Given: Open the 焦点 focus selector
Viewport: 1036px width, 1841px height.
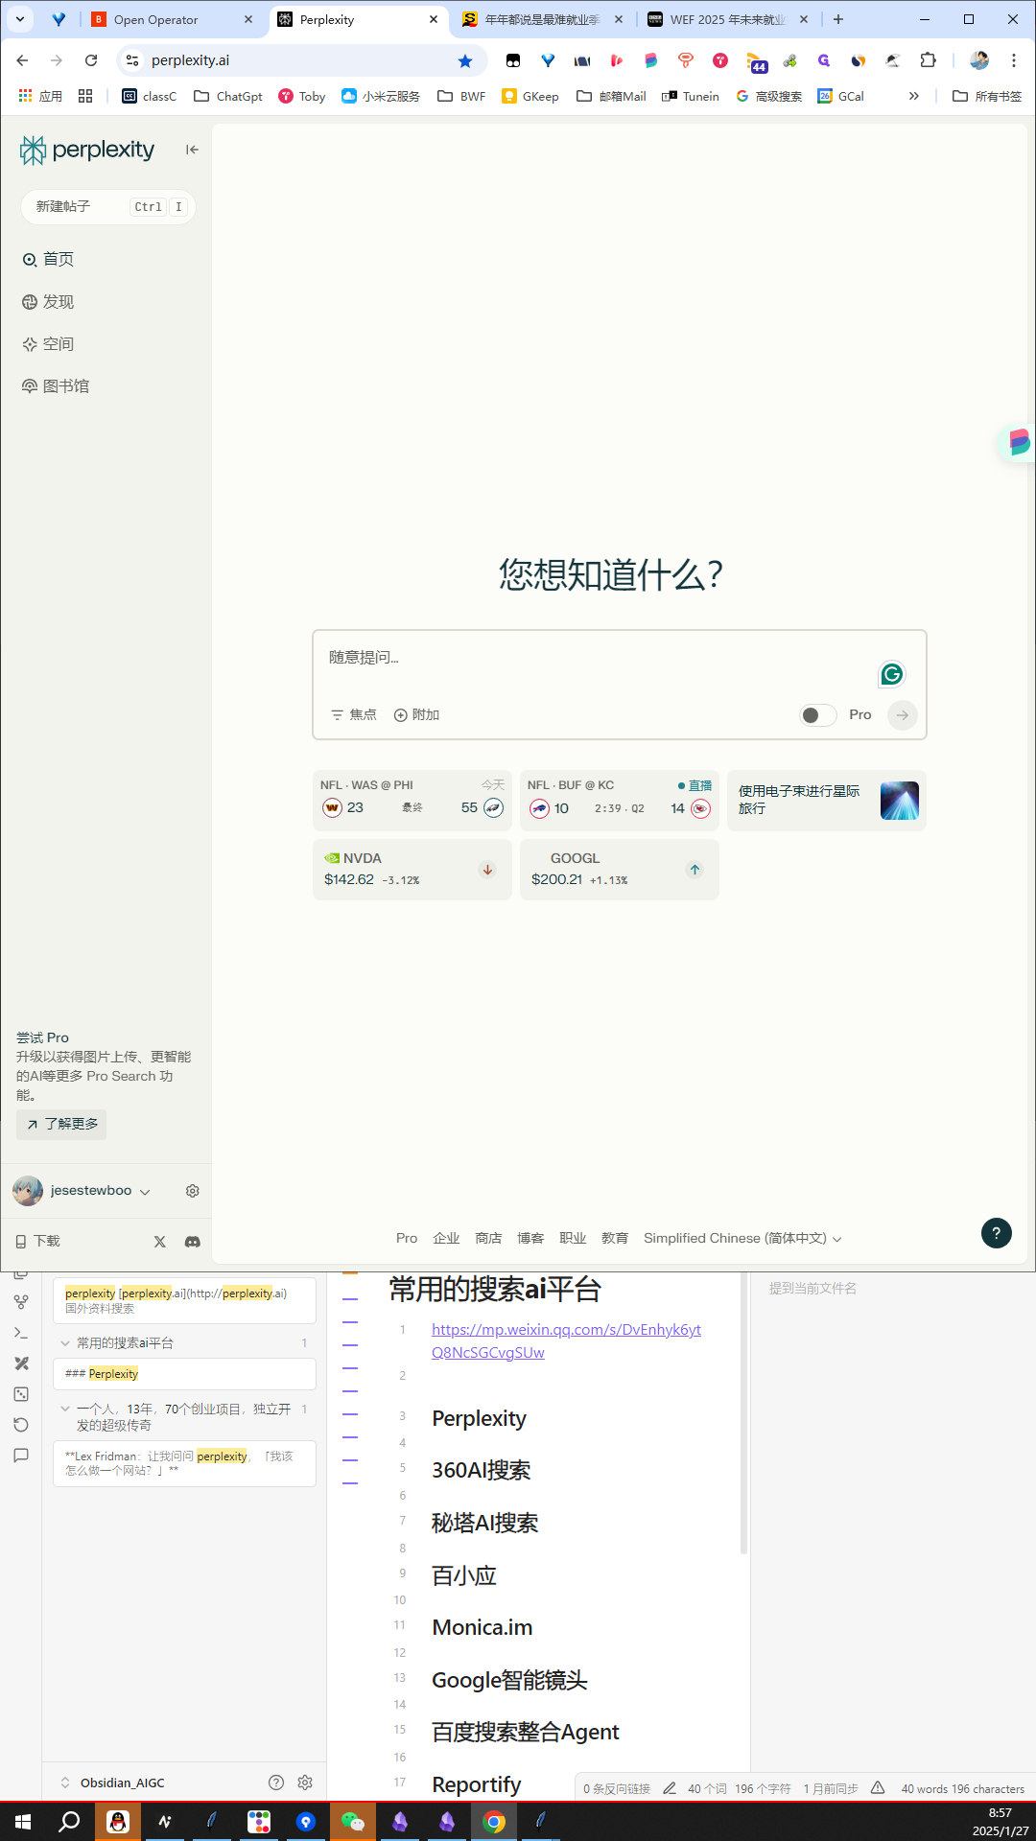Looking at the screenshot, I should click(x=354, y=715).
